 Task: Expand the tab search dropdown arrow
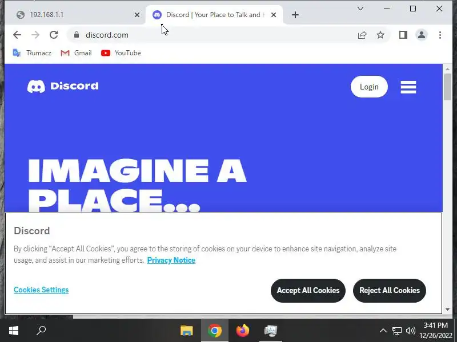360,9
